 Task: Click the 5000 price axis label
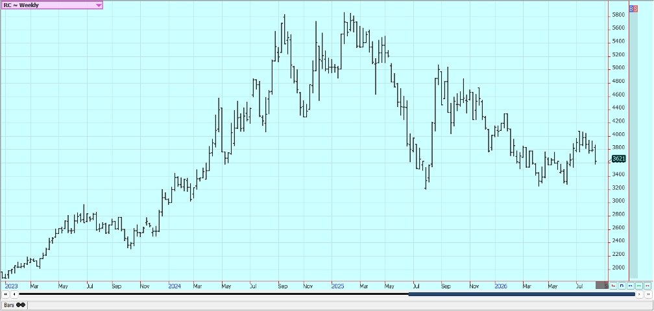(x=618, y=68)
